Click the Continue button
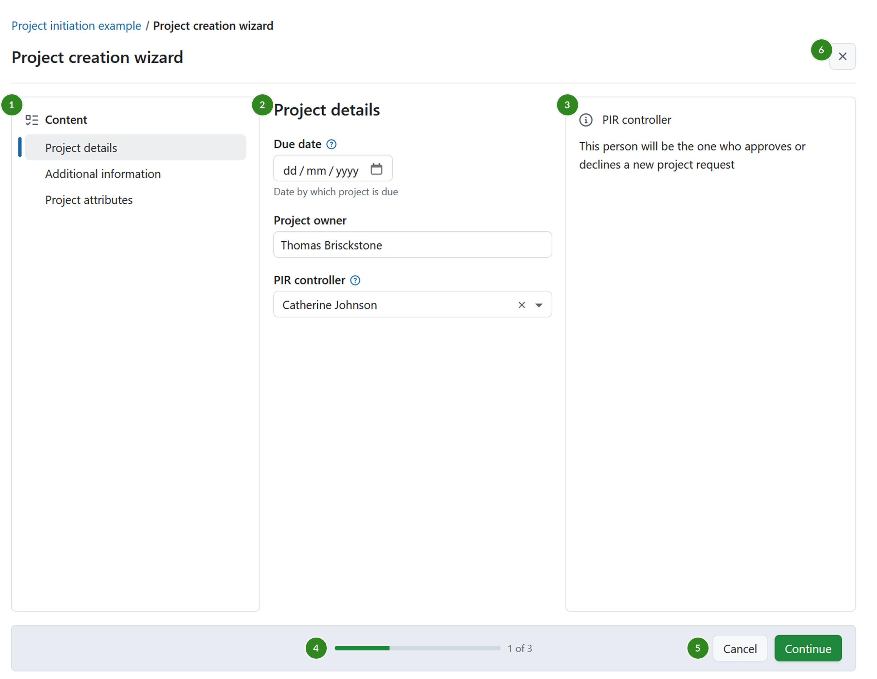The height and width of the screenshot is (679, 877). (808, 648)
